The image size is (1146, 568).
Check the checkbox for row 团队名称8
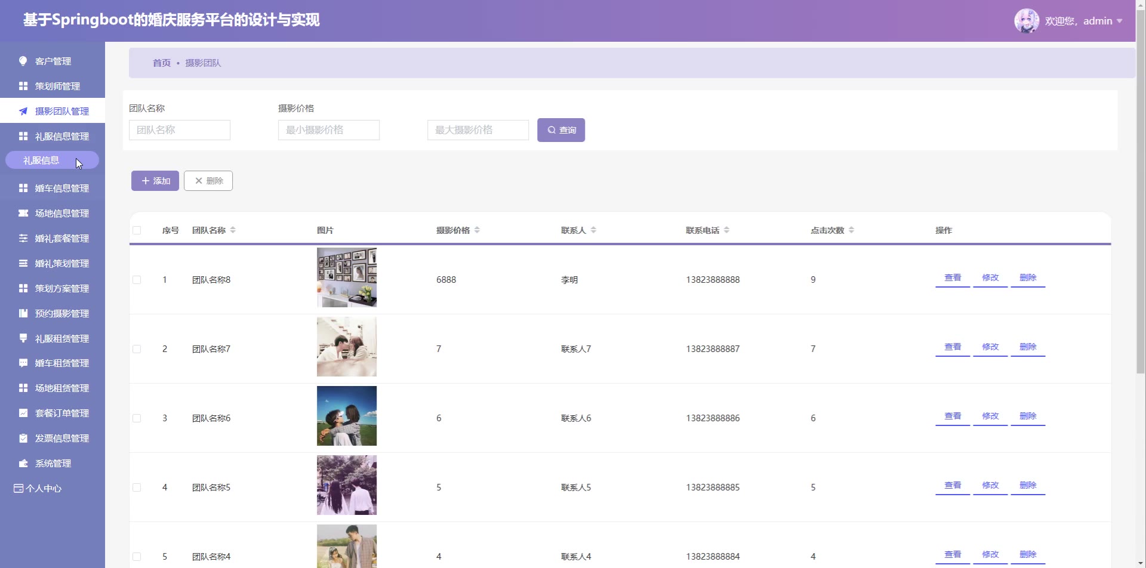pyautogui.click(x=137, y=280)
